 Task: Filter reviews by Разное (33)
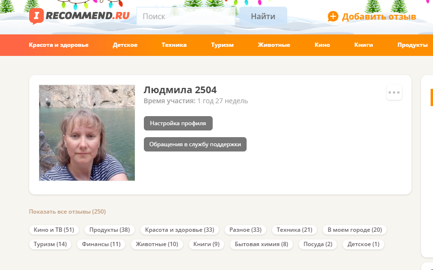246,230
